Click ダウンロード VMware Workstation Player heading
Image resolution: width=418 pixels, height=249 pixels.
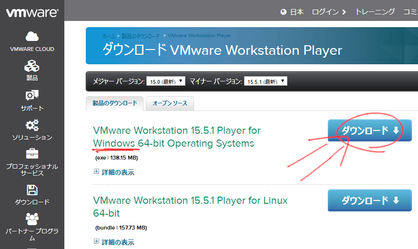pos(222,50)
